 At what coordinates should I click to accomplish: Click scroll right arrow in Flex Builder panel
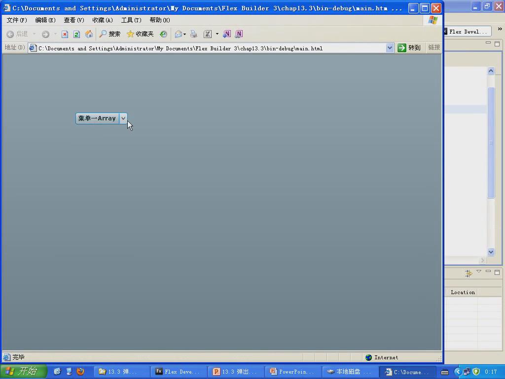482,260
